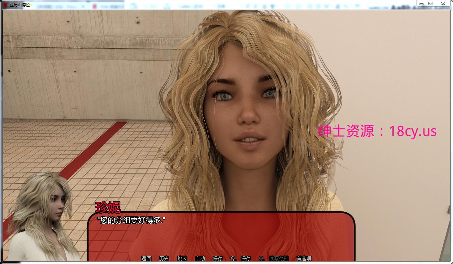Advance the dialogue text "您的分组要好得多."
Screen dimensions: 453x264
[x=131, y=220]
